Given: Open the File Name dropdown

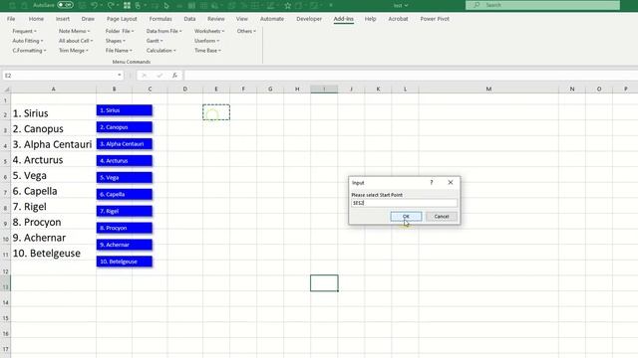Looking at the screenshot, I should point(119,51).
